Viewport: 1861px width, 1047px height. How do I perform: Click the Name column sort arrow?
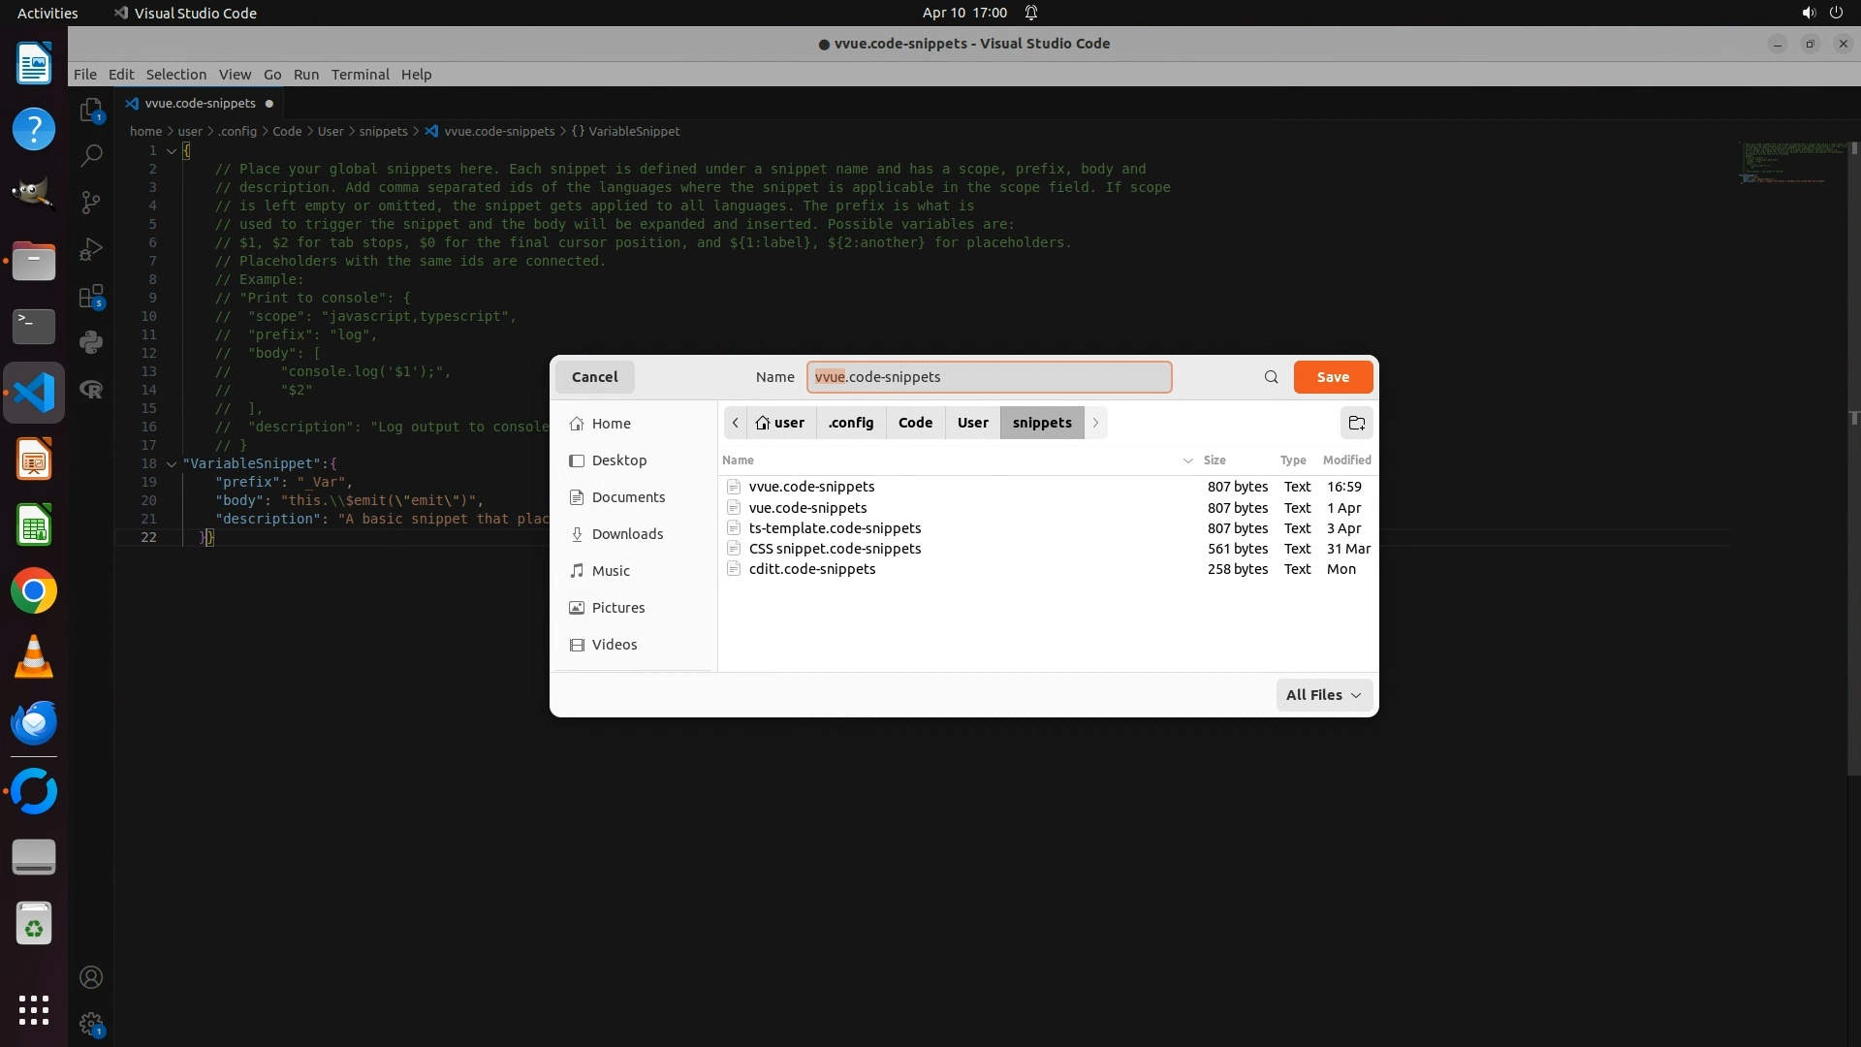[x=1187, y=460]
